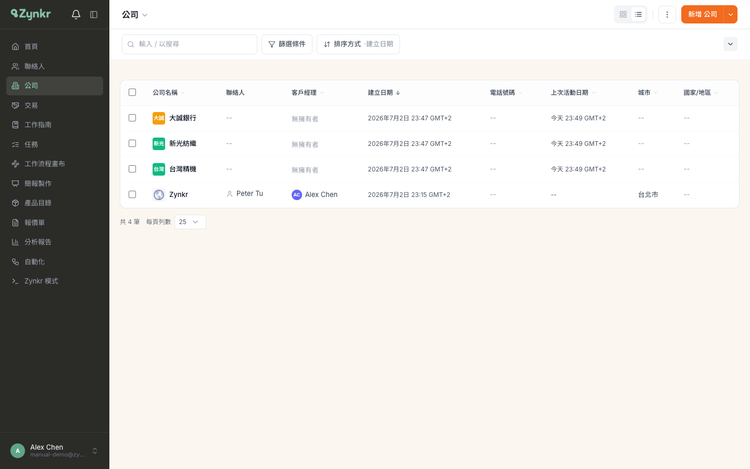Open the 上次活動日期 column menu

[x=594, y=93]
